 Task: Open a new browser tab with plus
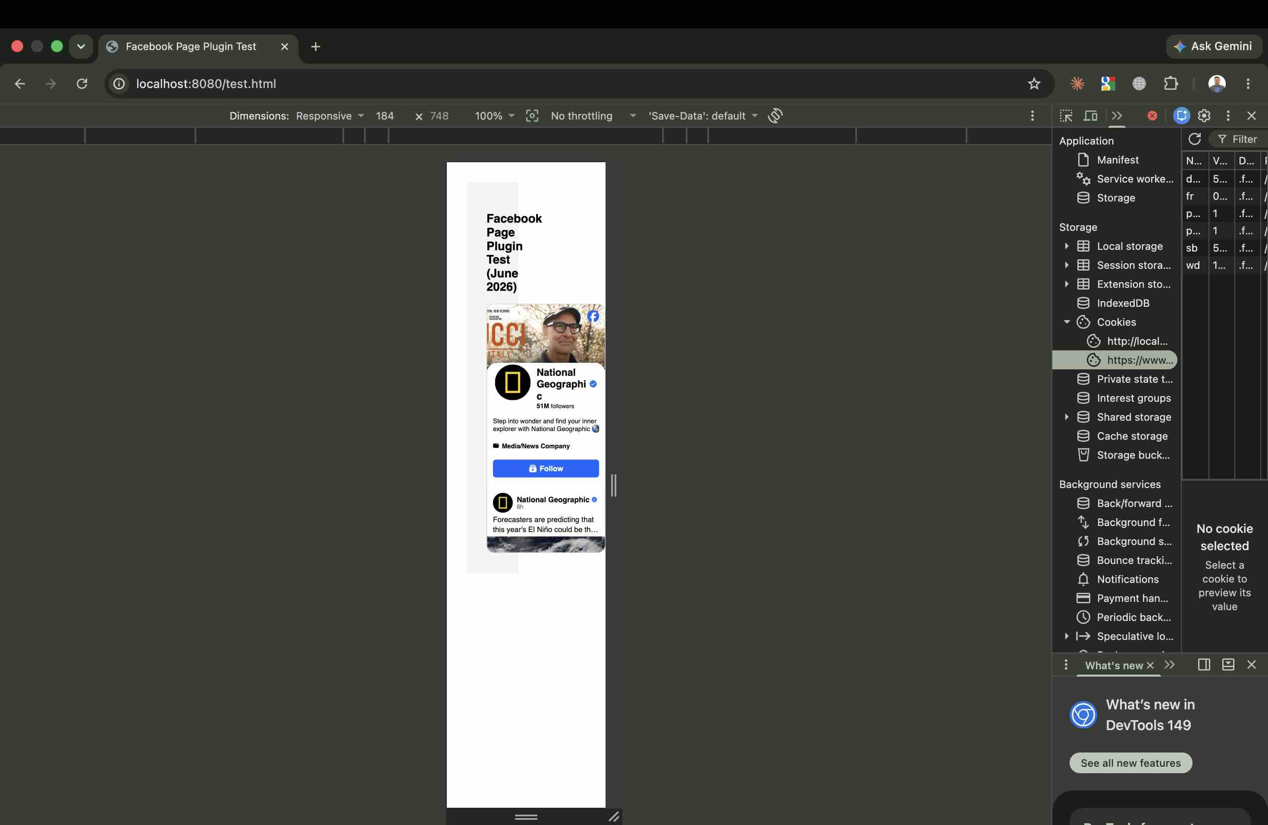[x=315, y=46]
